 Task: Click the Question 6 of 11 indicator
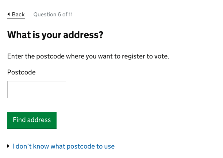[x=53, y=15]
